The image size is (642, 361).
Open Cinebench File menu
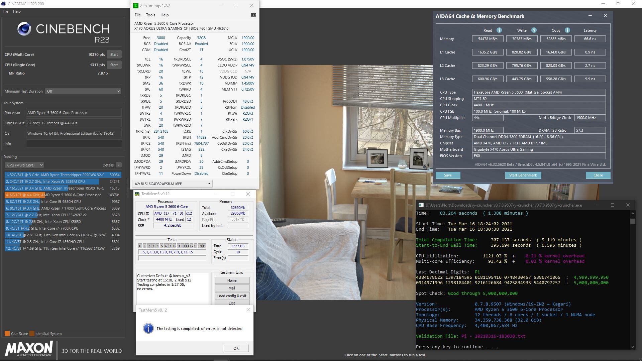(x=5, y=11)
